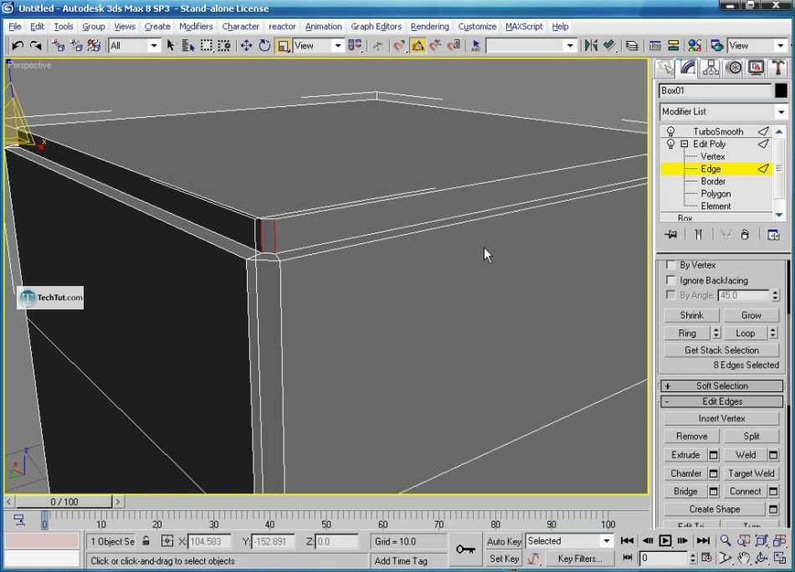This screenshot has height=572, width=795.
Task: Click Remove modifier trash icon
Action: (x=745, y=235)
